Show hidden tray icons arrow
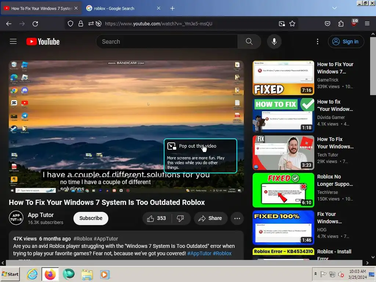The height and width of the screenshot is (282, 376). [x=315, y=274]
